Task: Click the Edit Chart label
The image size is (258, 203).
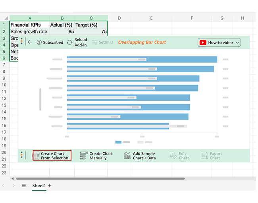Action: (184, 156)
